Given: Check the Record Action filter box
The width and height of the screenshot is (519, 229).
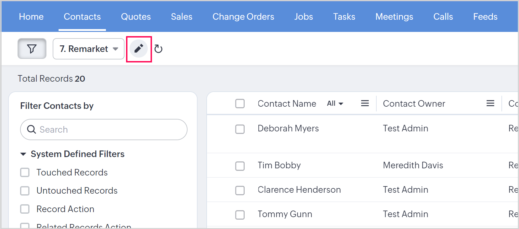Looking at the screenshot, I should (25, 209).
